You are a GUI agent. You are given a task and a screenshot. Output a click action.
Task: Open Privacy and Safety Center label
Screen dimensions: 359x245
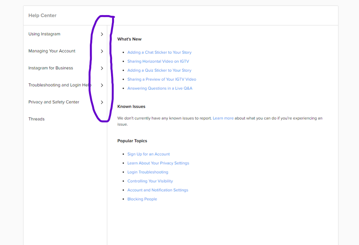[x=54, y=102]
